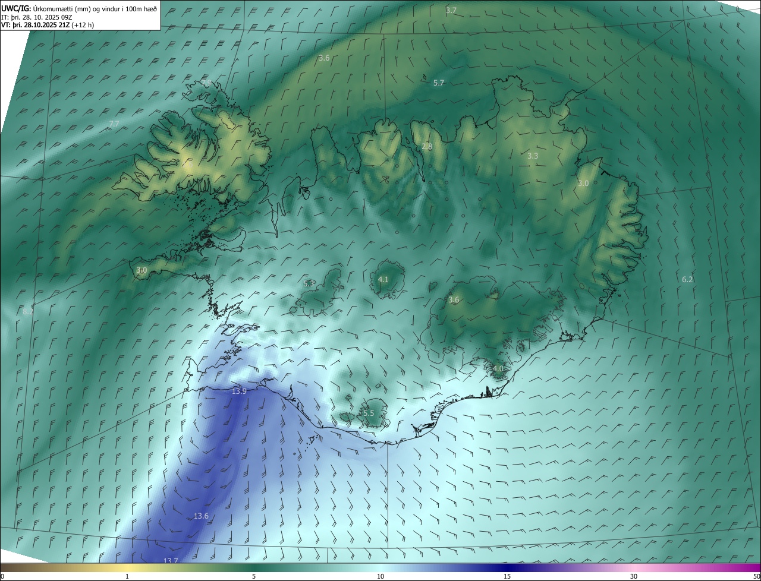Click the 3.3 value label on the map
This screenshot has width=761, height=581.
[533, 156]
